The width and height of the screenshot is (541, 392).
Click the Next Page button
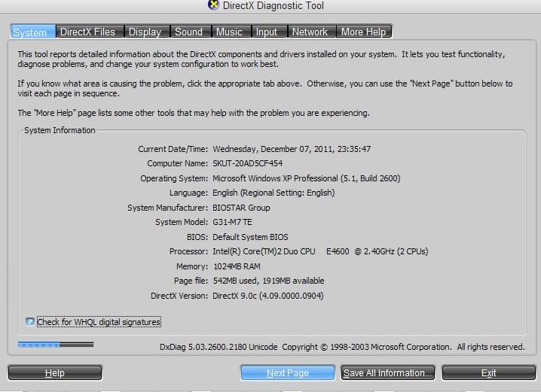point(288,372)
